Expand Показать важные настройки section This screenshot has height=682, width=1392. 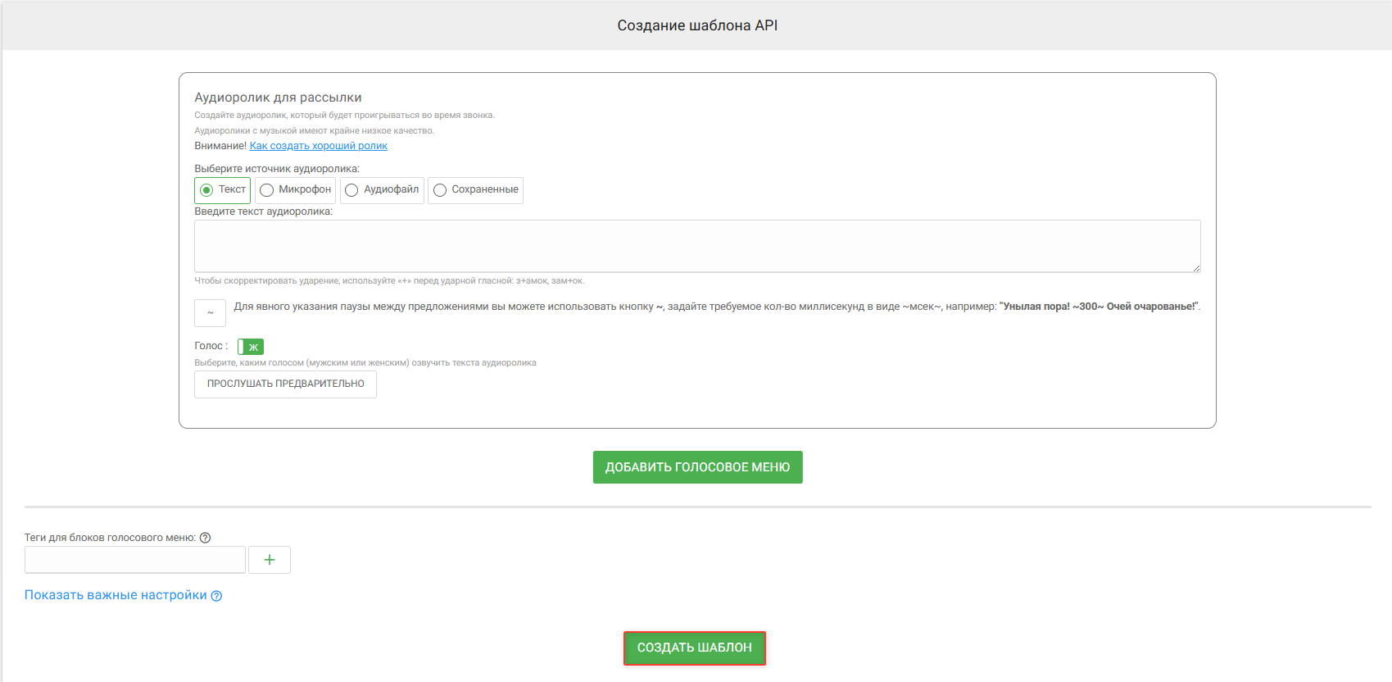tap(116, 595)
